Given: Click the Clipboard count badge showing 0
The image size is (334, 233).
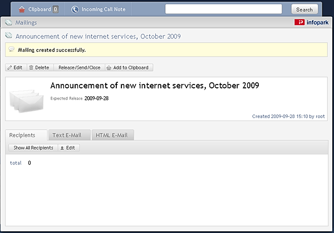Looking at the screenshot, I should 55,9.
